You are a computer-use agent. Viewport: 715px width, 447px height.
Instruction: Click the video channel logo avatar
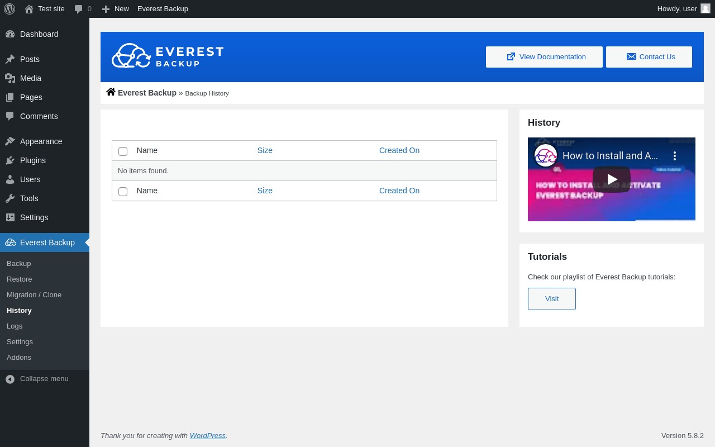[546, 155]
